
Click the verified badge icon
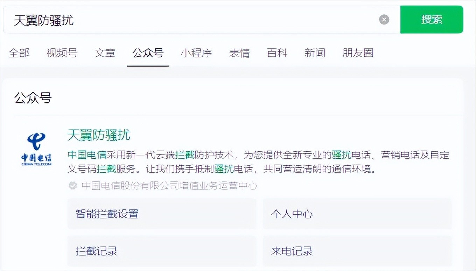pos(72,186)
